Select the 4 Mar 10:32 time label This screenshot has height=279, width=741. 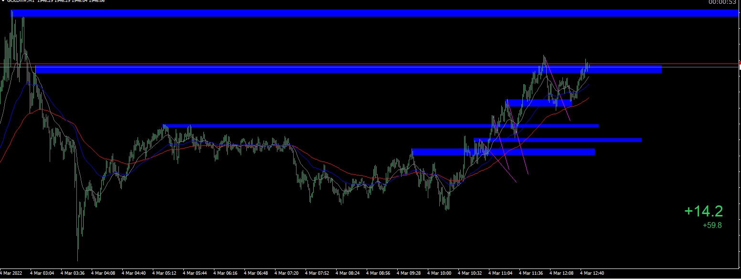(470, 273)
